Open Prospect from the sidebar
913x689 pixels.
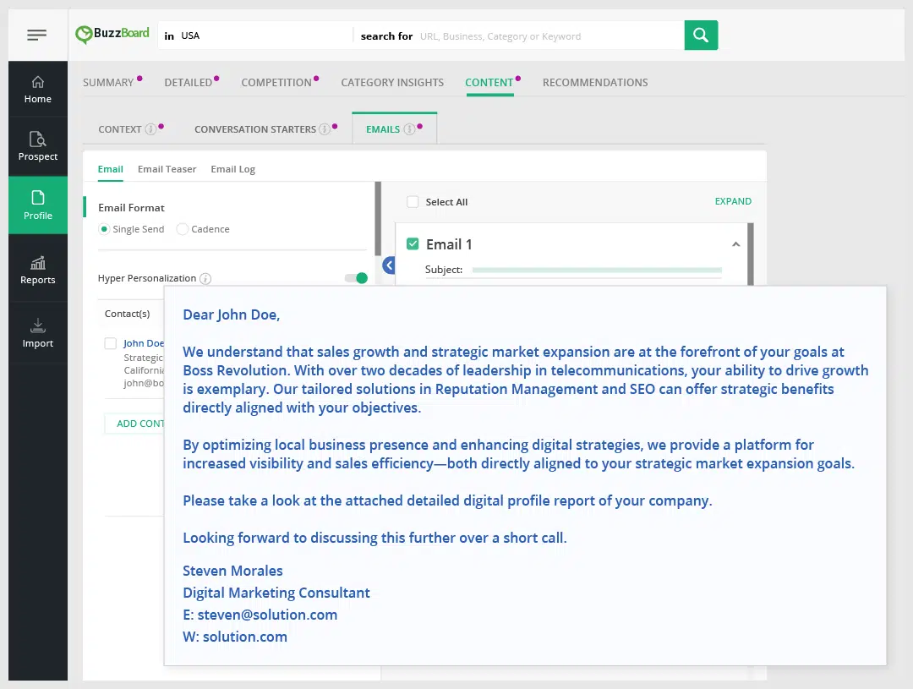click(x=38, y=146)
